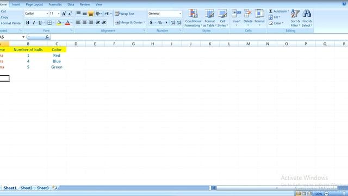Decrease the indent

(98, 22)
